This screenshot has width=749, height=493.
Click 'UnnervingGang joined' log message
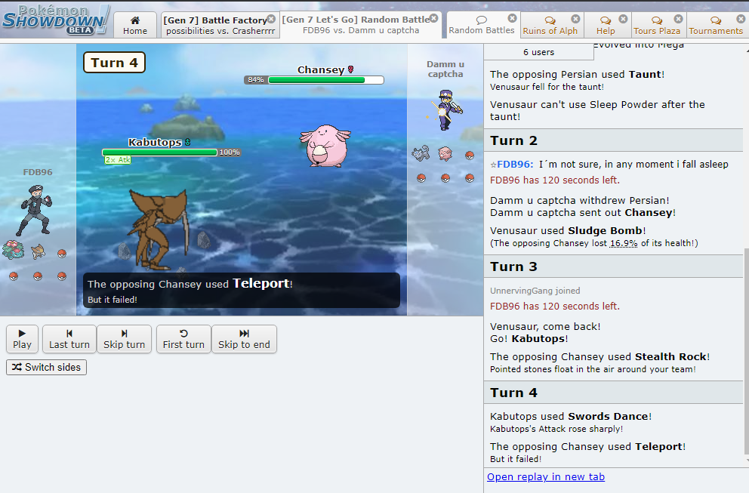[535, 291]
